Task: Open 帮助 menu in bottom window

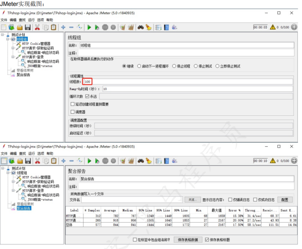Action: coord(50,153)
